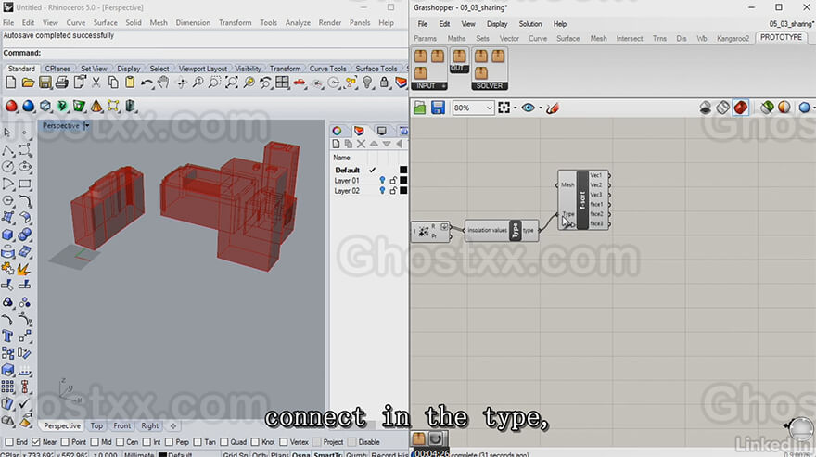The width and height of the screenshot is (816, 457).
Task: Click the Print icon in Rhino toolbar
Action: [x=62, y=83]
